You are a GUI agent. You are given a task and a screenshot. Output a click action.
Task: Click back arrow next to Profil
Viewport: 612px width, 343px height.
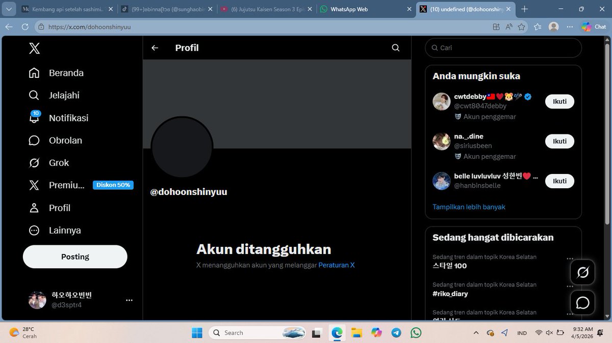155,48
